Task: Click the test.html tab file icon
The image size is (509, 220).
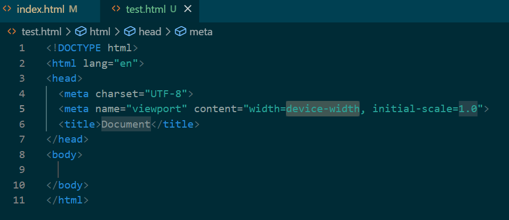Action: click(116, 10)
